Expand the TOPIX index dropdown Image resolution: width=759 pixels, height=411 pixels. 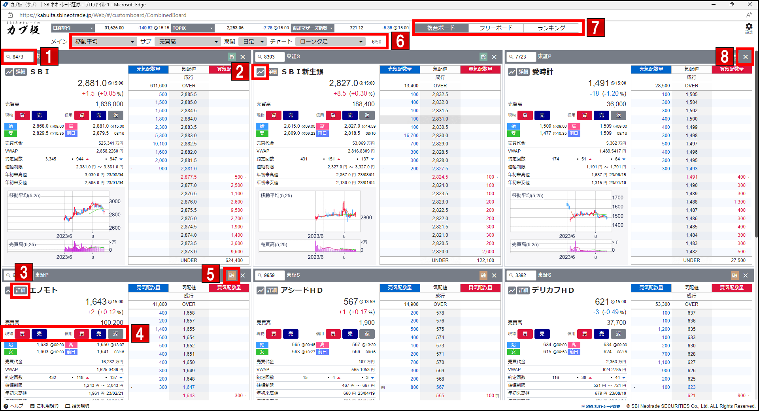[193, 28]
